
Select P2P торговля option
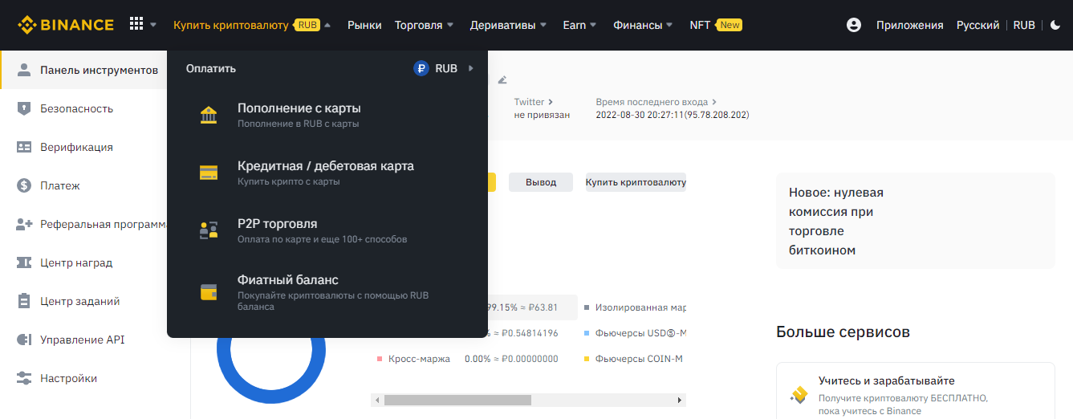point(327,230)
